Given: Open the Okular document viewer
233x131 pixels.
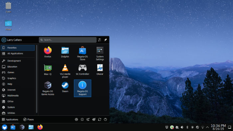Looking at the screenshot, I should (100, 70).
